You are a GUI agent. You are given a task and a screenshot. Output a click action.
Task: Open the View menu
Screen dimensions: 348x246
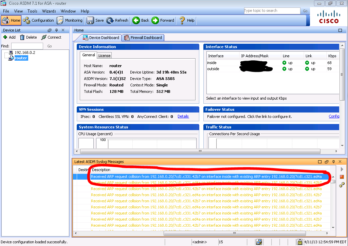click(x=18, y=11)
